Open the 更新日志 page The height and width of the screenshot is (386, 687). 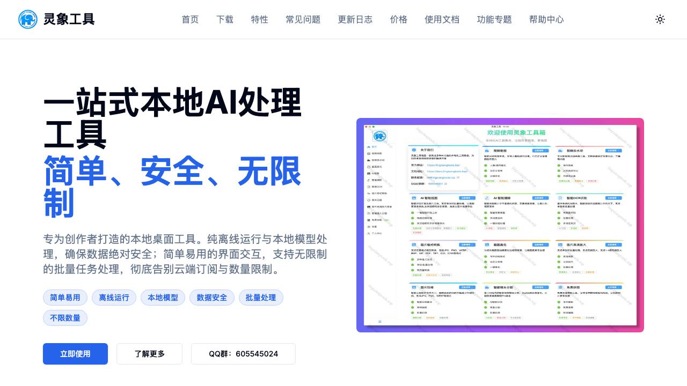point(355,19)
